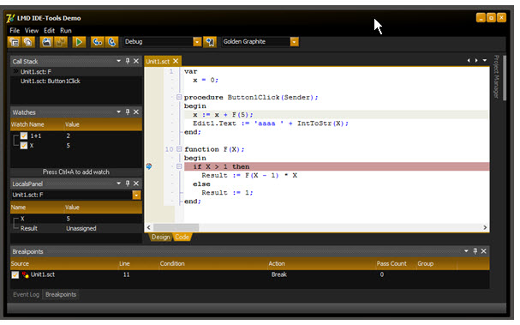Expand the Unit1.sct: F locals dropdown

pyautogui.click(x=136, y=195)
